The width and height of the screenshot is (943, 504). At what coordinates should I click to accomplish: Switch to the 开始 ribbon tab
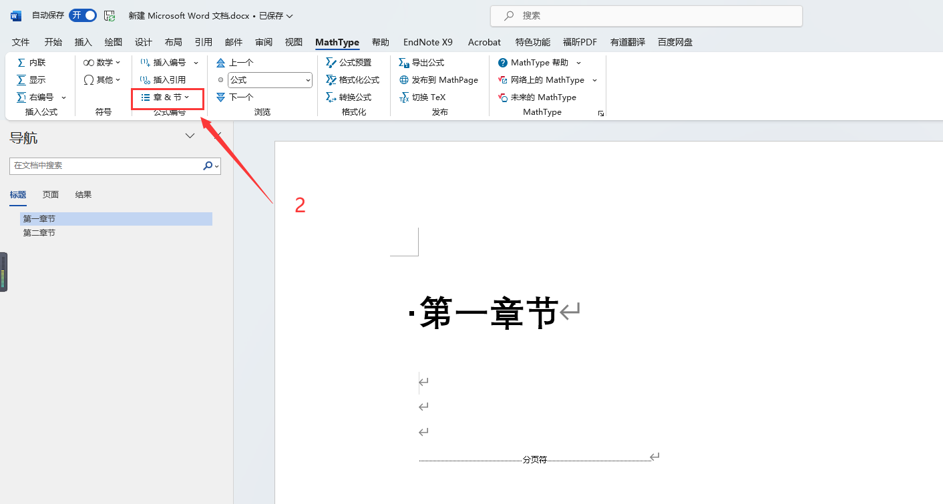pos(53,42)
